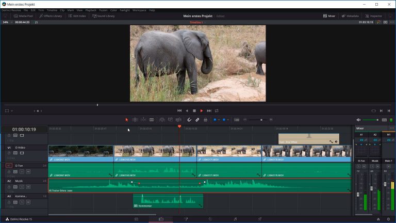Activate the Dynamic Trim Mode tool
The height and width of the screenshot is (223, 396).
[x=143, y=120]
